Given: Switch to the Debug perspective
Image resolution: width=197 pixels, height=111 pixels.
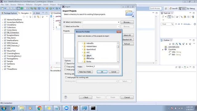Looking at the screenshot, I should 191,8.
